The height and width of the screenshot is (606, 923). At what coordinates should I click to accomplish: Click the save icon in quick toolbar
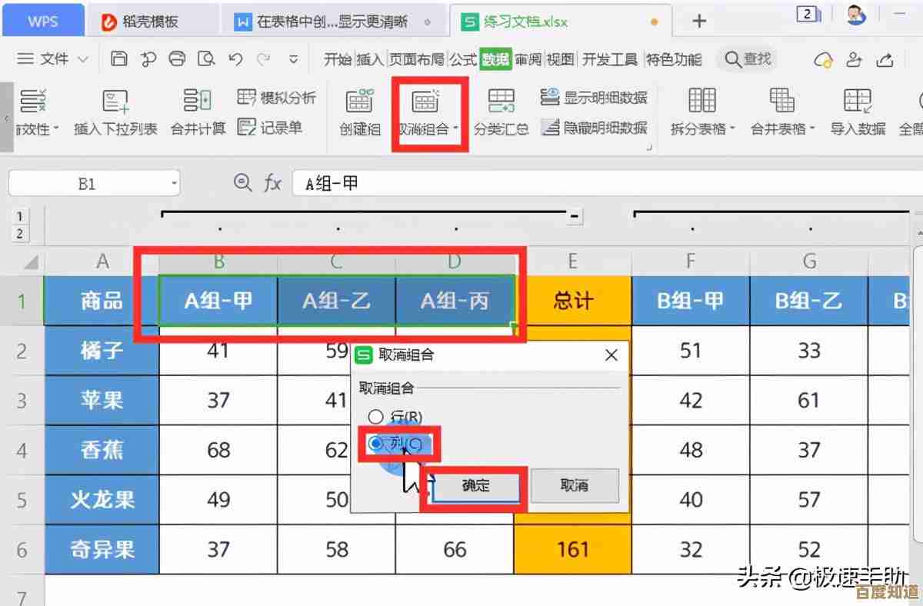click(x=118, y=59)
